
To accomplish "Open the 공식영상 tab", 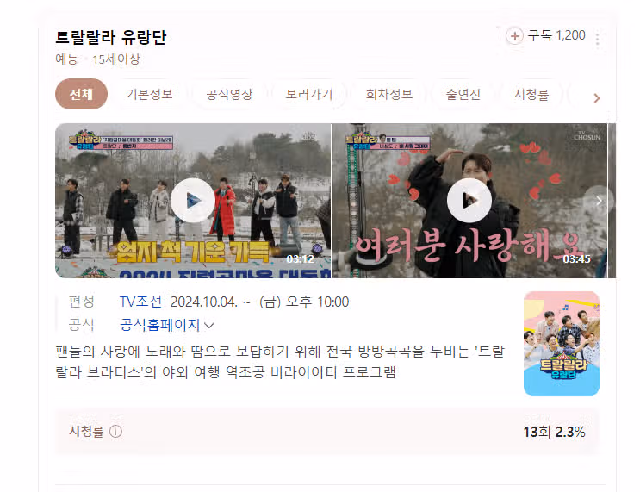I will pyautogui.click(x=229, y=94).
